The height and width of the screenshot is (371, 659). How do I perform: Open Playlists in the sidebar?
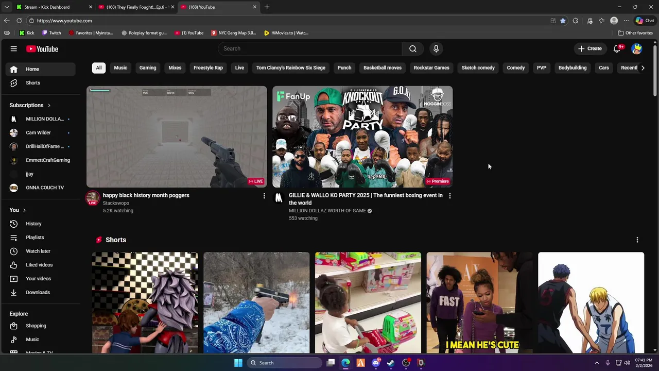[x=35, y=238]
